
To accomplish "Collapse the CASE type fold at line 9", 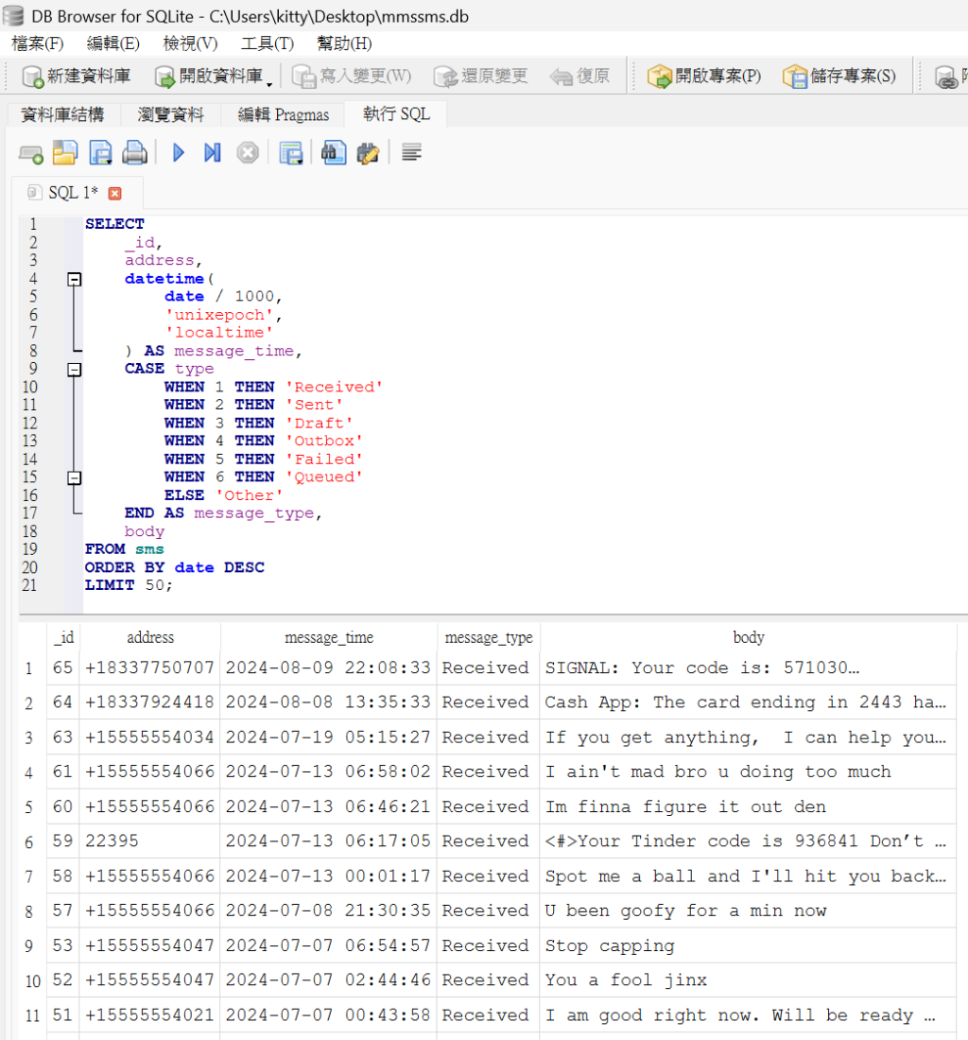I will [x=75, y=370].
